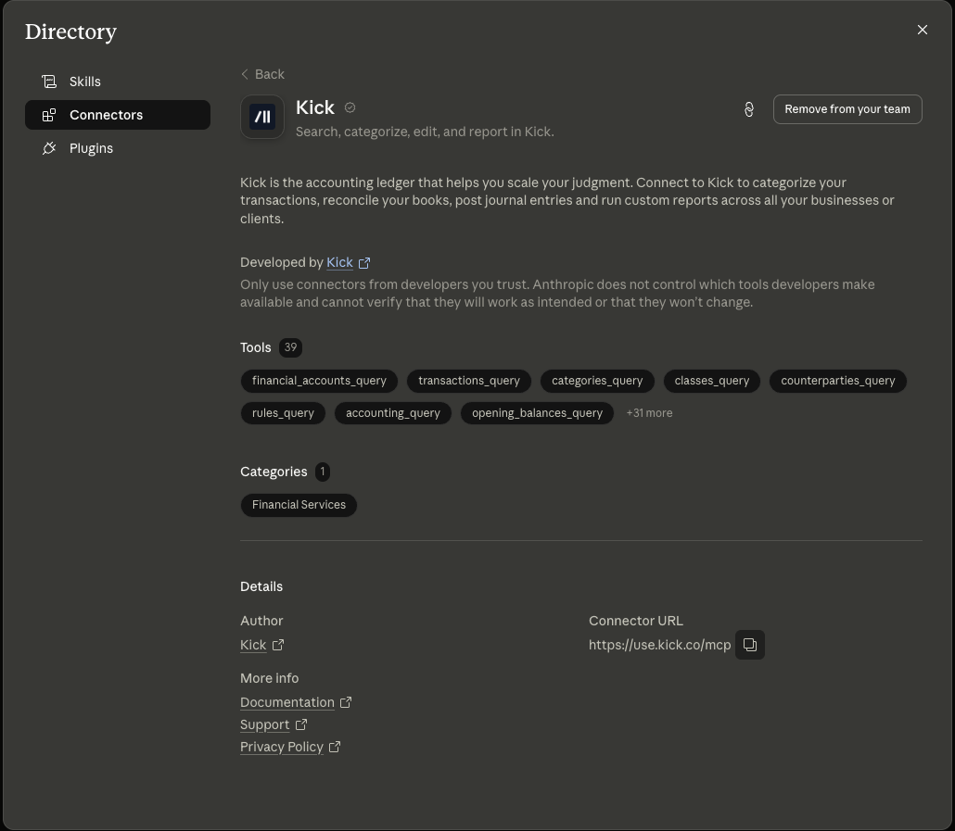This screenshot has height=831, width=955.
Task: Click the Kick app logo
Action: (262, 117)
